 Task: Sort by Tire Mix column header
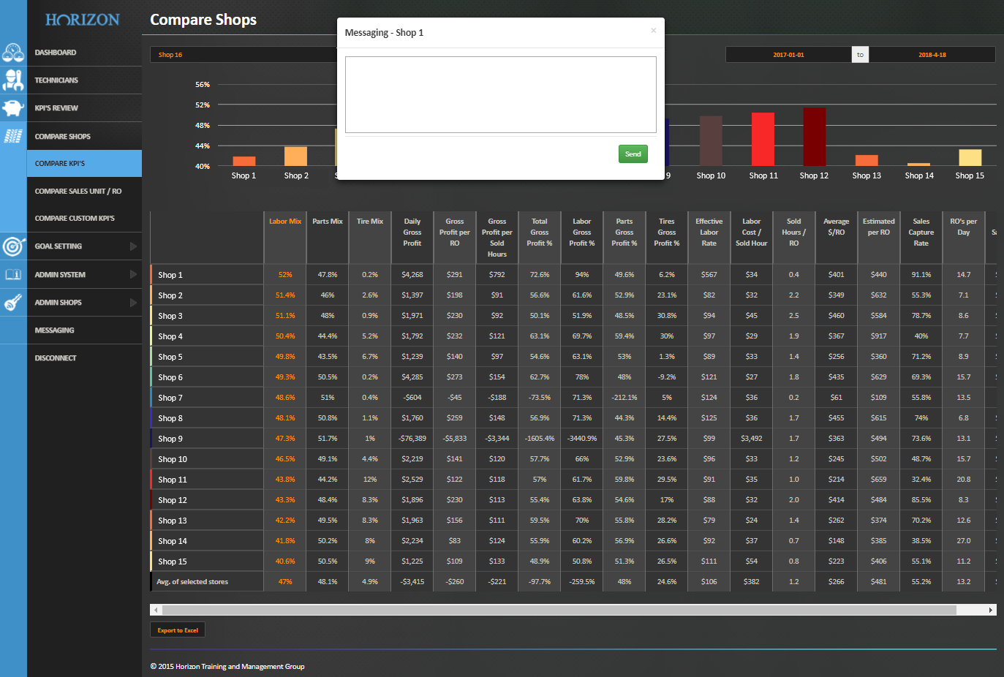click(x=370, y=222)
